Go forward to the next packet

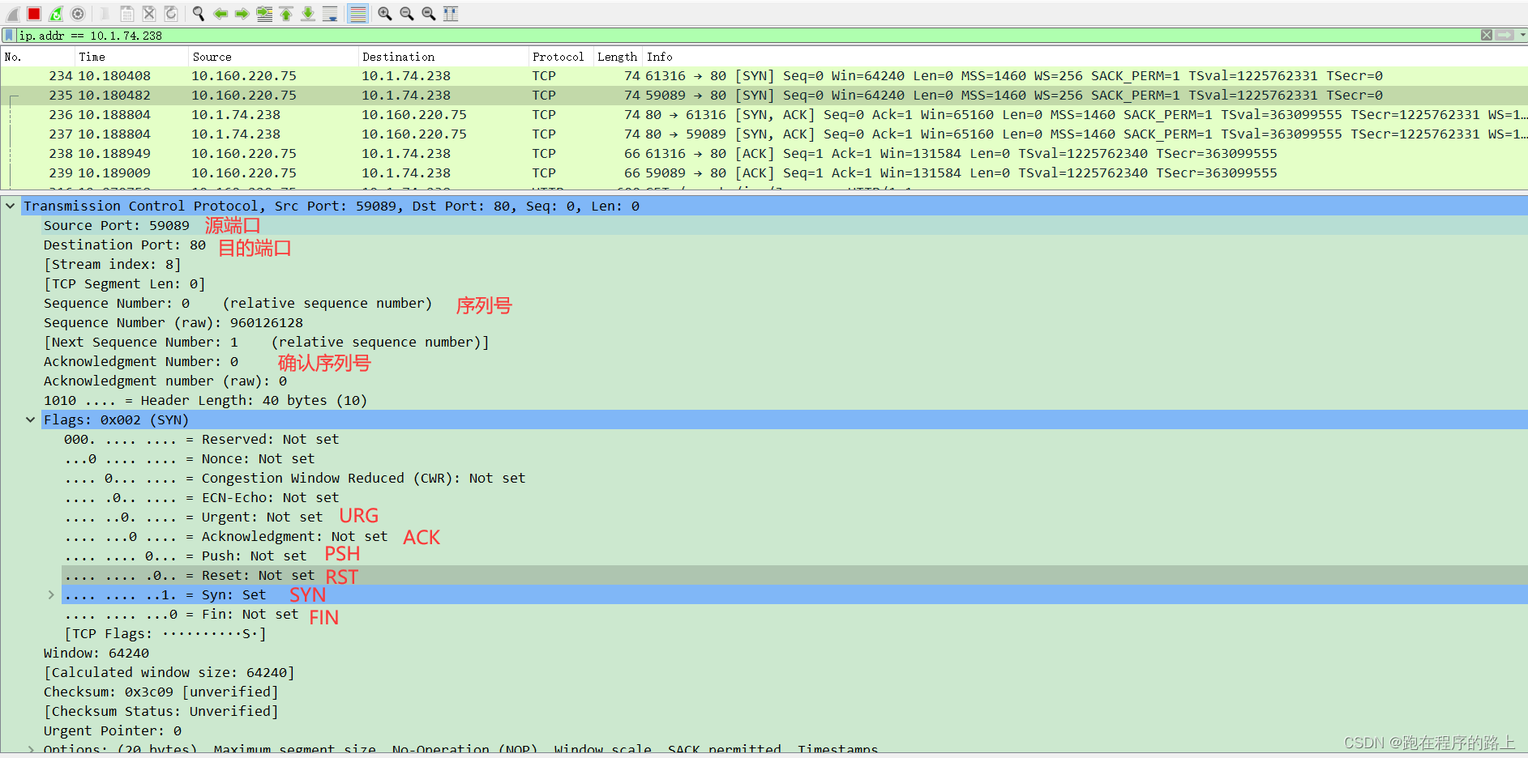(242, 14)
